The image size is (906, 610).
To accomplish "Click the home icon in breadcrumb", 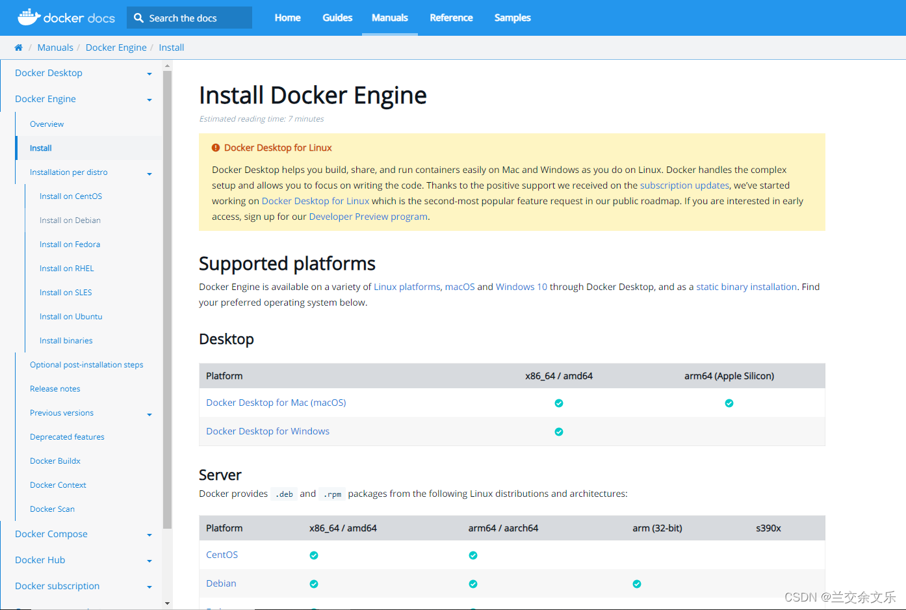I will point(18,47).
